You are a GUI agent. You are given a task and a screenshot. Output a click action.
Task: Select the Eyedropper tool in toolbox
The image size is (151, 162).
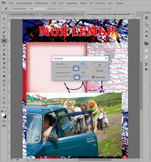point(4,41)
